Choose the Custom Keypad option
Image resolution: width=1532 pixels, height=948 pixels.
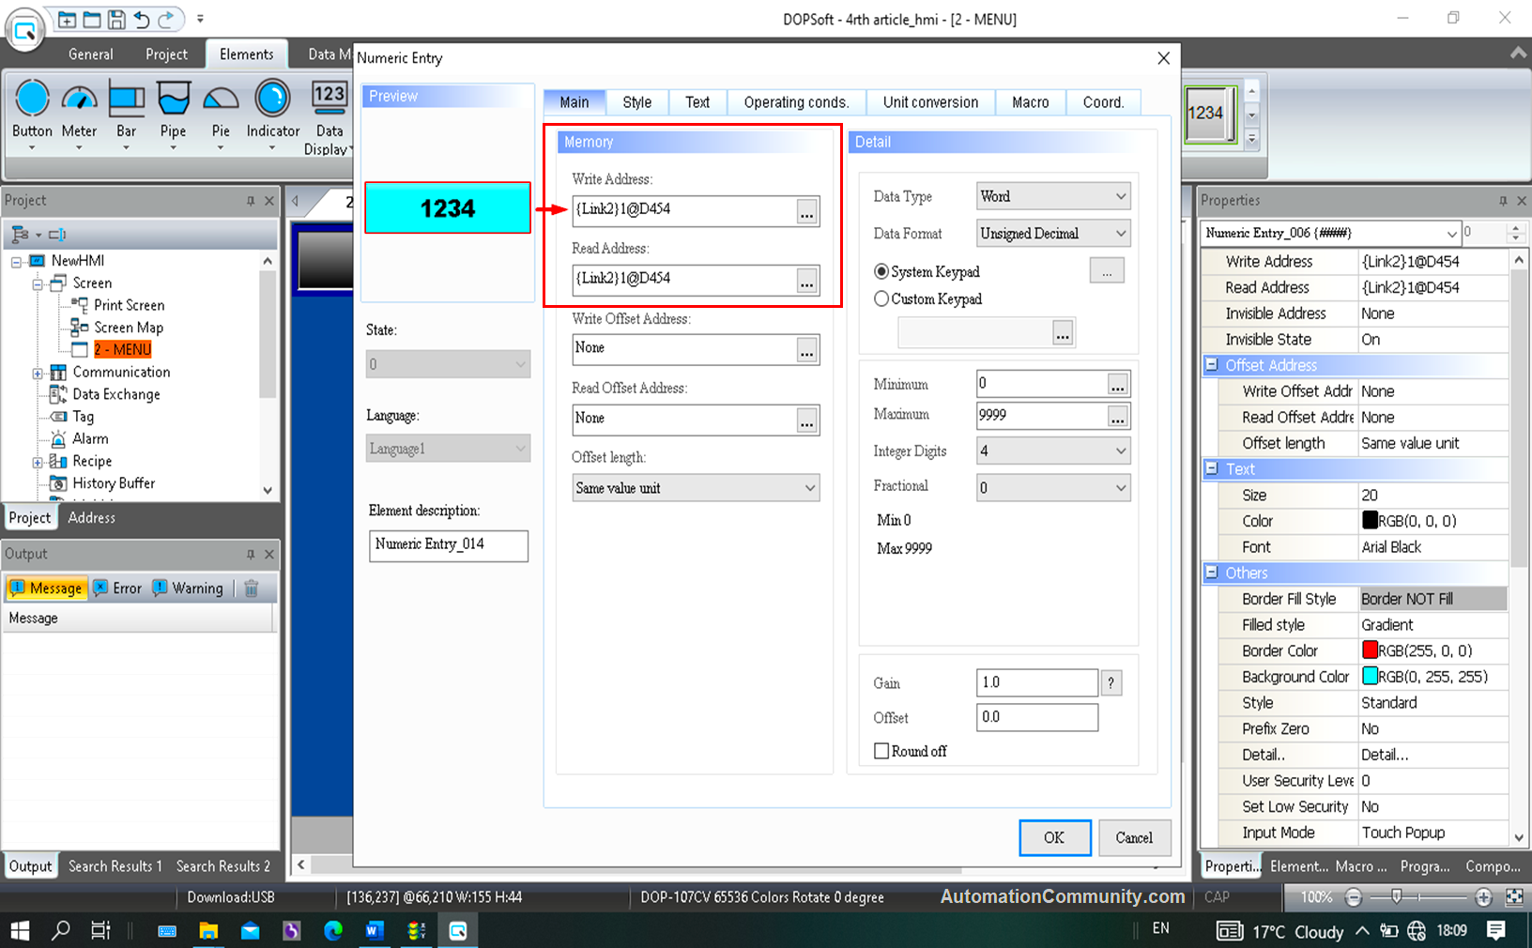(x=881, y=298)
